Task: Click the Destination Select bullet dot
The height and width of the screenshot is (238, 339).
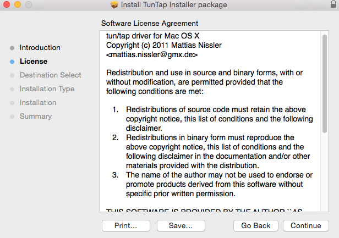Action: pos(12,75)
